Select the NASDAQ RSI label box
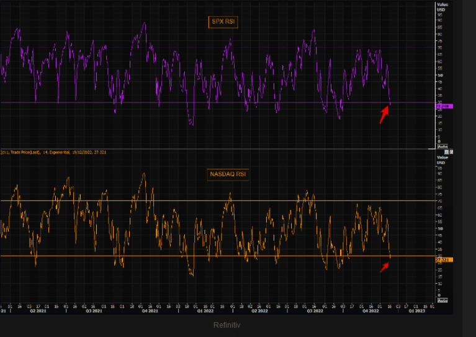Viewport: 476px width, 337px height. pyautogui.click(x=227, y=174)
